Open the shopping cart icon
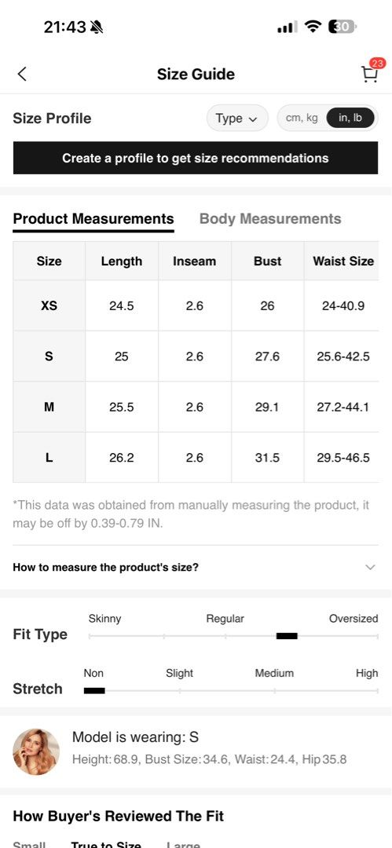The height and width of the screenshot is (848, 392). pos(369,75)
